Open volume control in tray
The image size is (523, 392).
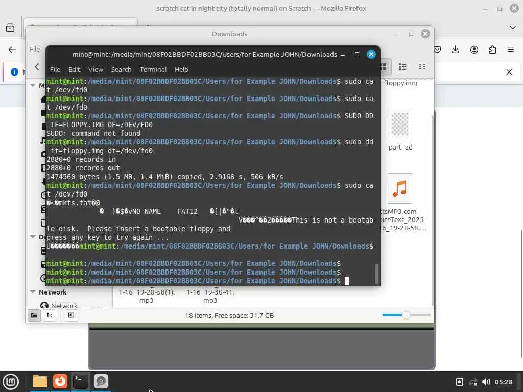[x=486, y=382]
